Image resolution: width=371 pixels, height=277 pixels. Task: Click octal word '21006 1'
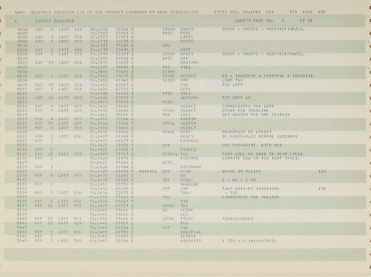[124, 241]
